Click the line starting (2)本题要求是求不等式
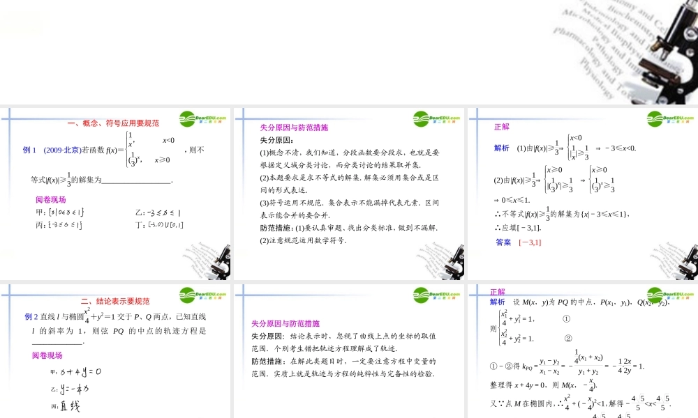 pos(350,178)
